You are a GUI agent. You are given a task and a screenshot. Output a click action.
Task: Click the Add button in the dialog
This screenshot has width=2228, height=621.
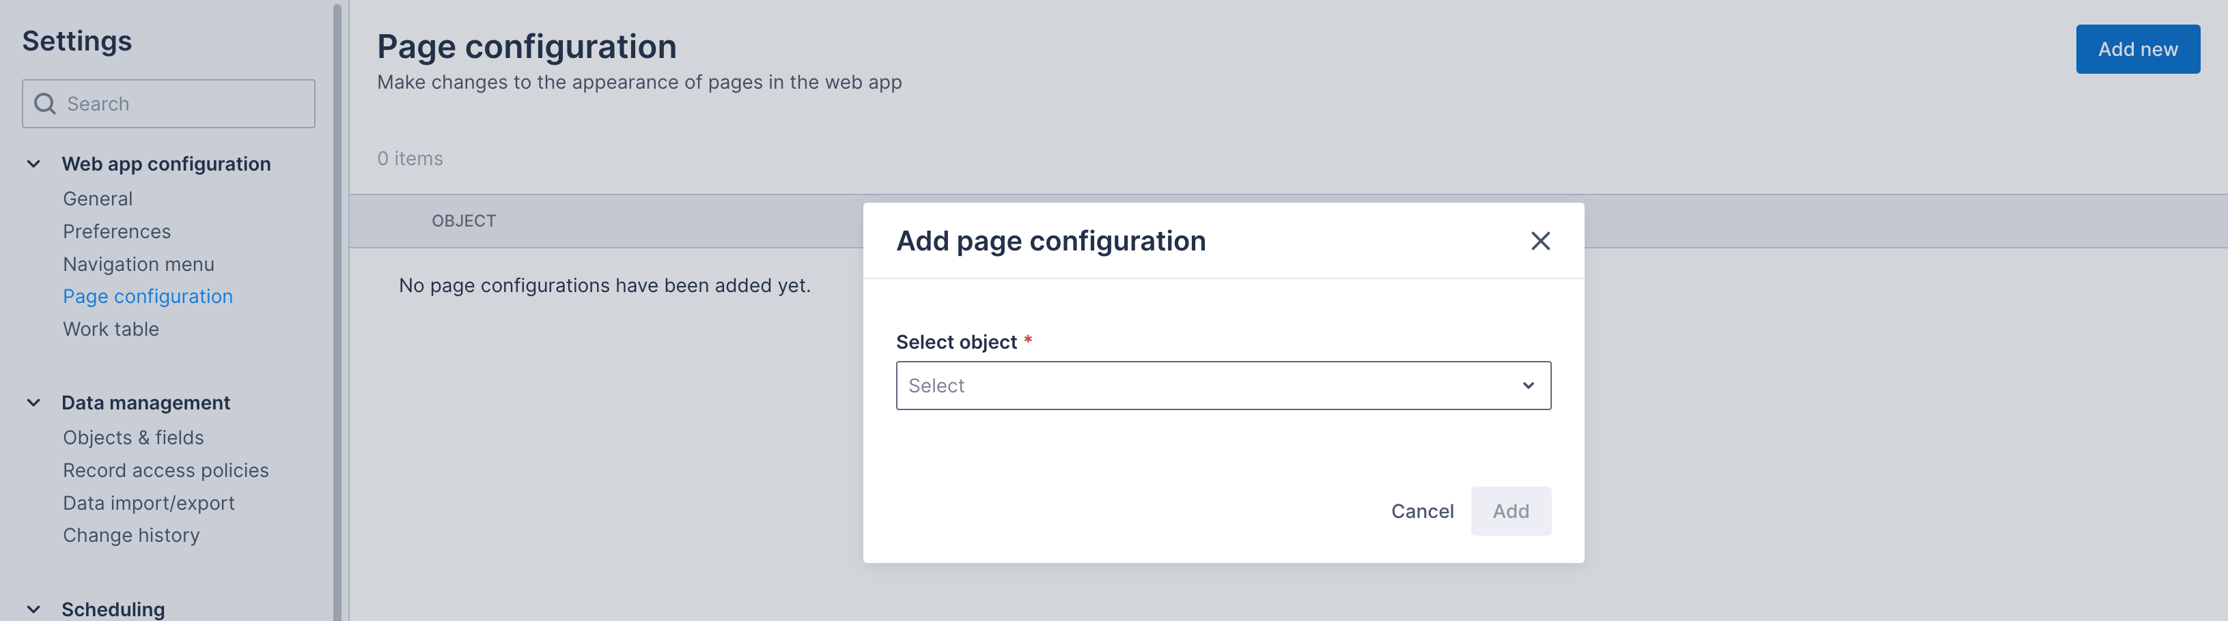pos(1511,510)
